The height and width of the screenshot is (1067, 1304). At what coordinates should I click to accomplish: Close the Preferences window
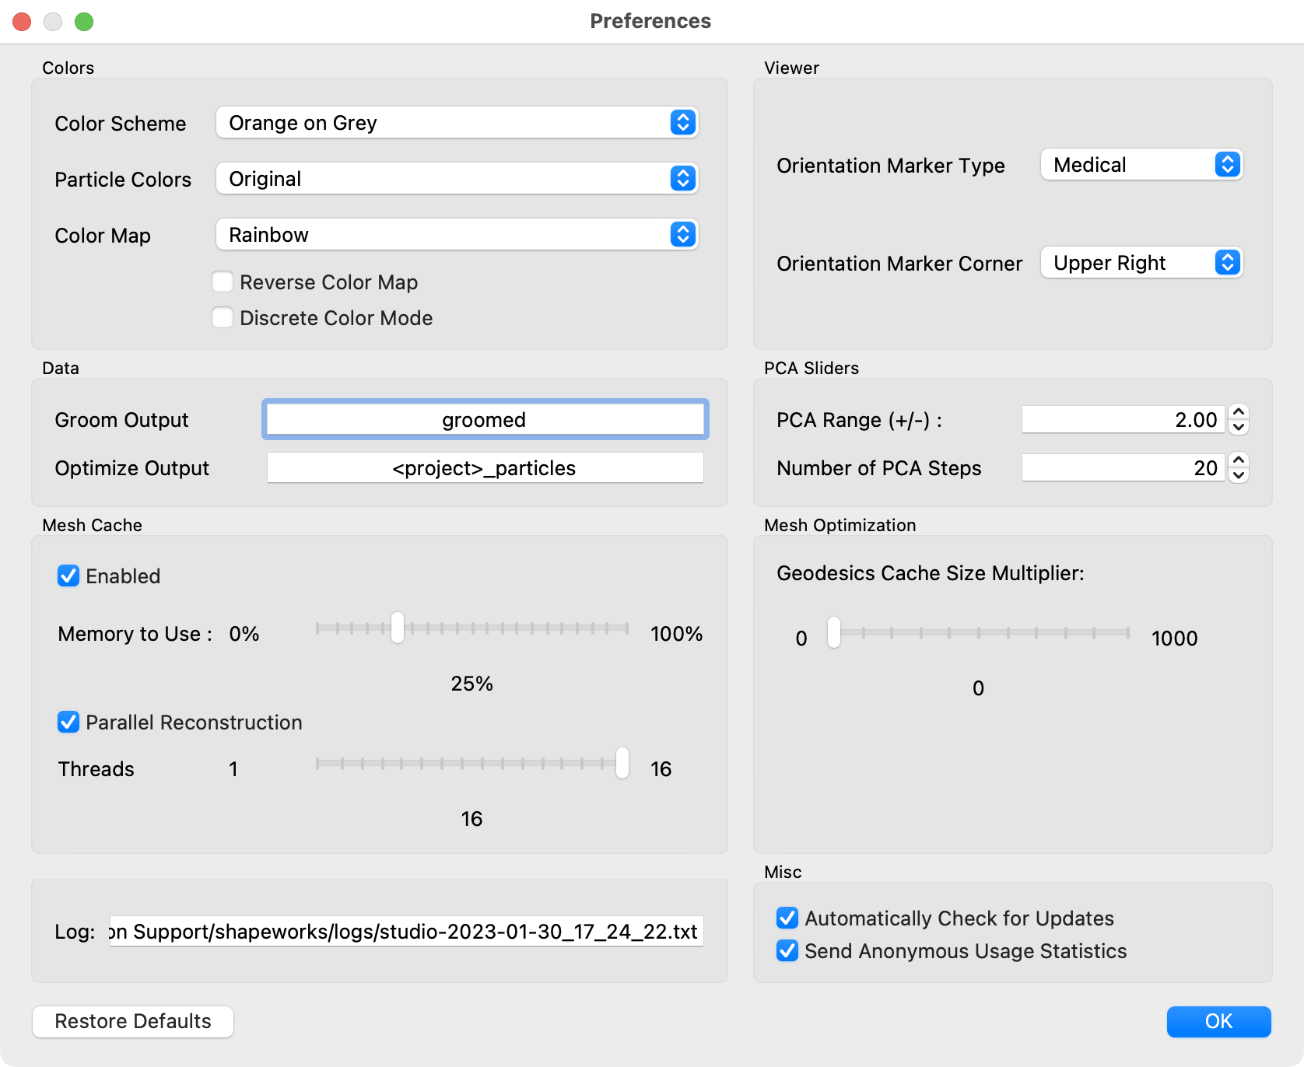[x=22, y=22]
